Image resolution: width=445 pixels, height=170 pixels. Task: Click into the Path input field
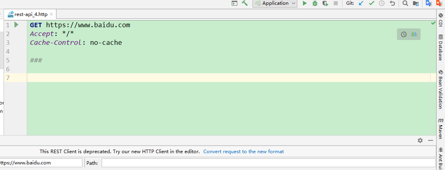click(x=269, y=163)
